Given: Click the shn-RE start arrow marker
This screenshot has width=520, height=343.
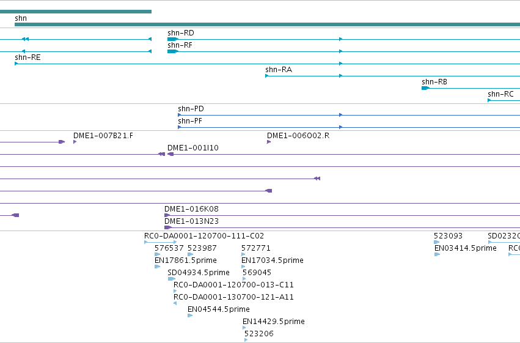Looking at the screenshot, I should (x=16, y=64).
